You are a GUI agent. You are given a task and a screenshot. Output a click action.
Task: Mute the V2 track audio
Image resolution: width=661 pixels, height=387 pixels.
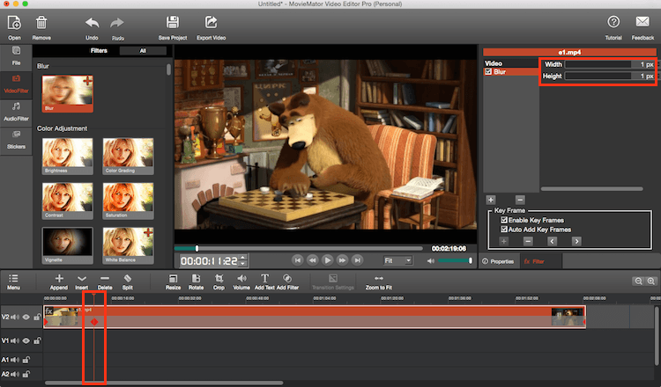click(x=15, y=318)
